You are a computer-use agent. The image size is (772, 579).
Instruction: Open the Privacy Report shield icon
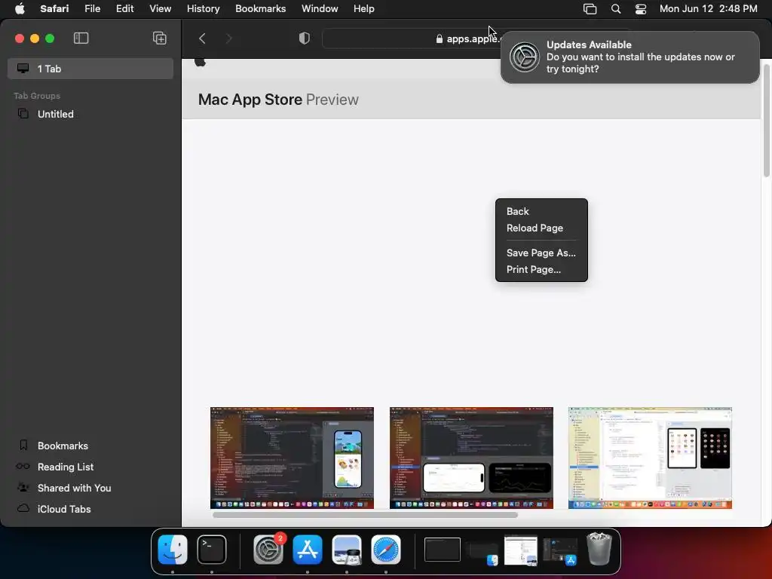(x=305, y=38)
